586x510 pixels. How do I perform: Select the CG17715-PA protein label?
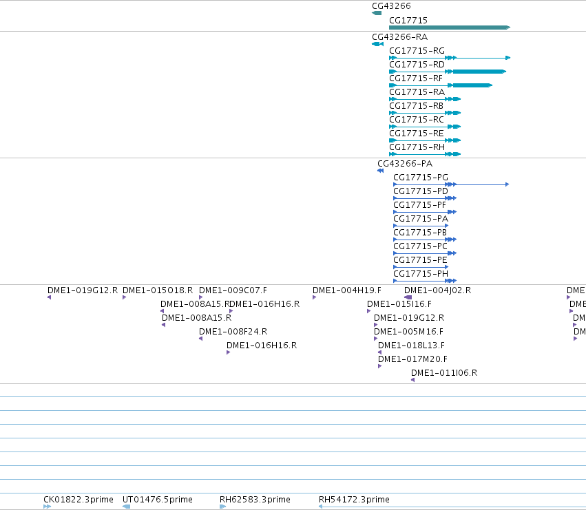[421, 219]
